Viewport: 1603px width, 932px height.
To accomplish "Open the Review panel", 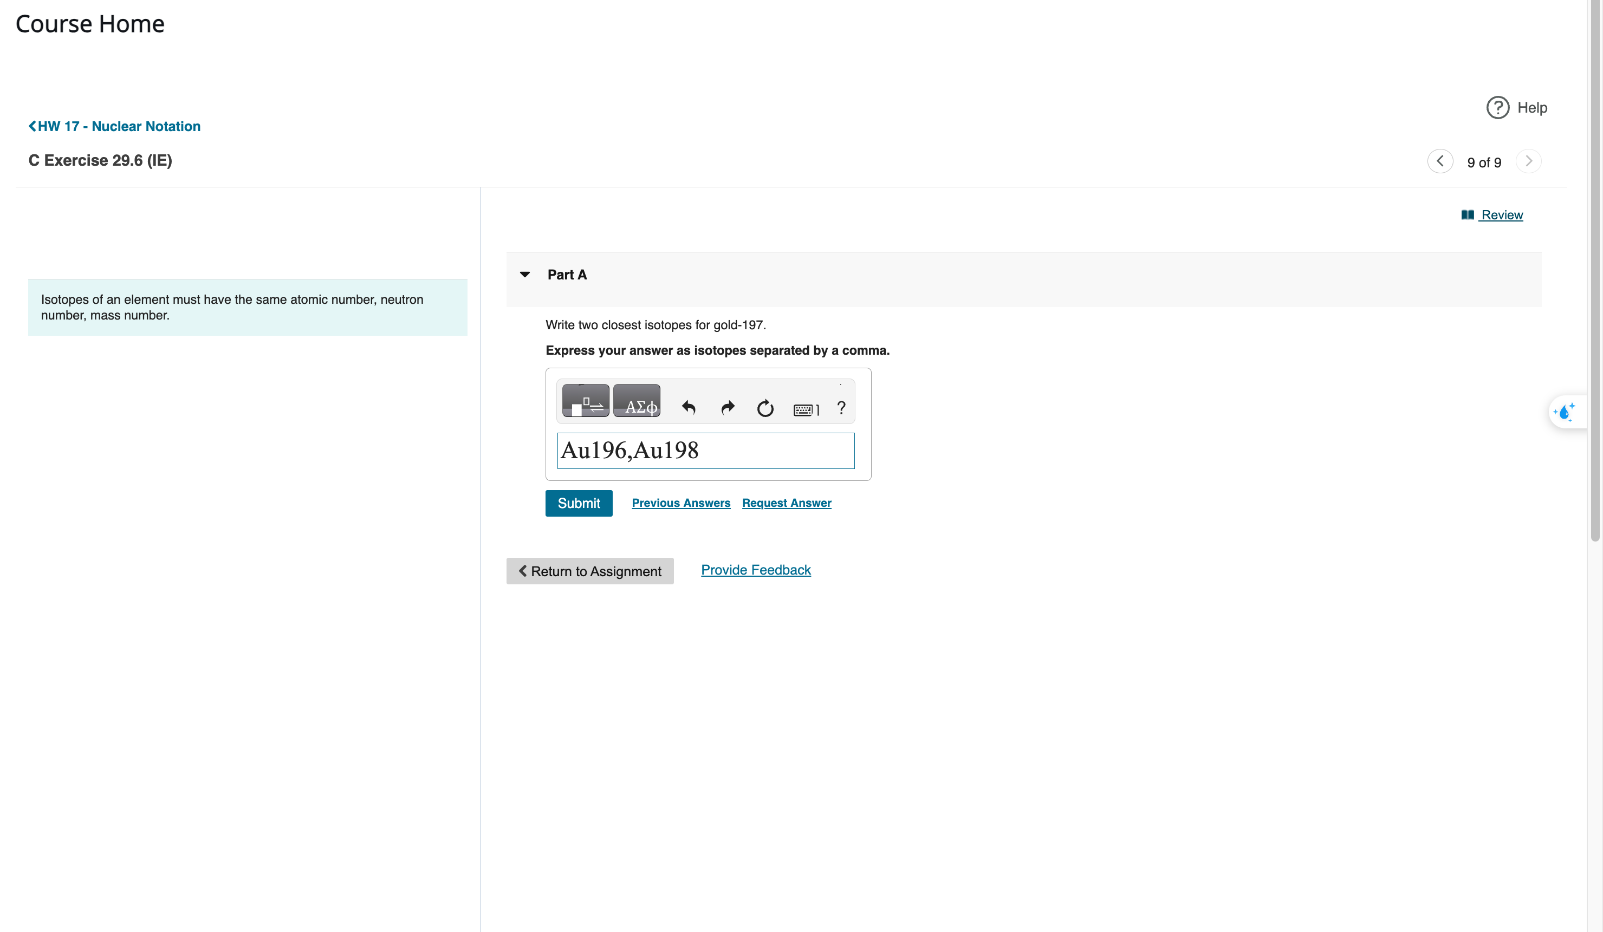I will 1501,215.
